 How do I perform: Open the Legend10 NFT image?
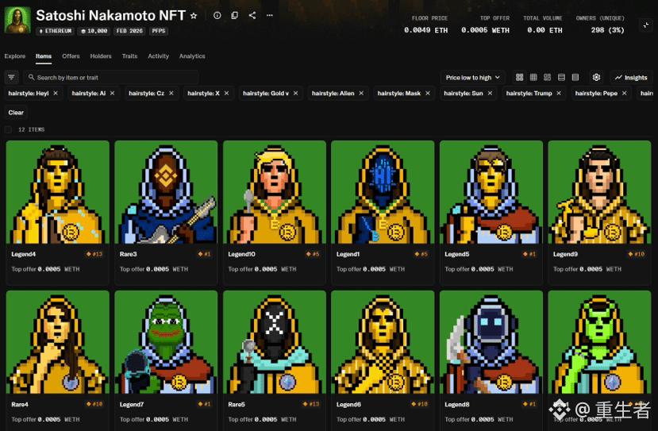click(x=275, y=192)
